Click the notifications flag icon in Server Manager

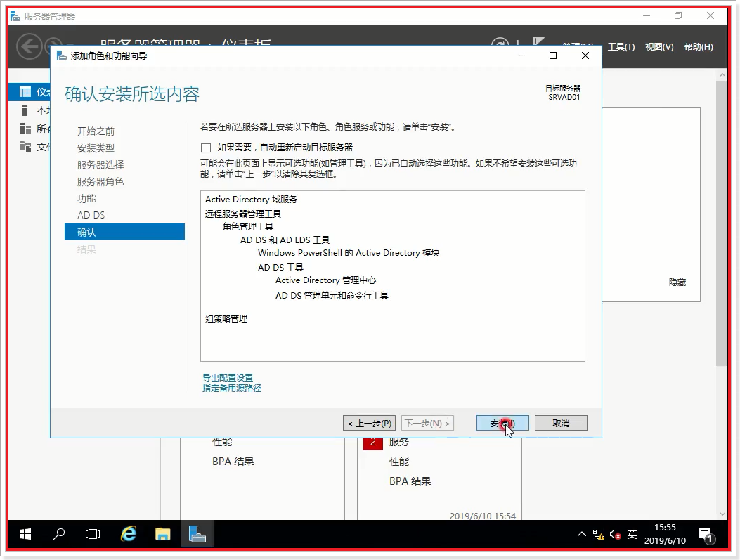[538, 41]
